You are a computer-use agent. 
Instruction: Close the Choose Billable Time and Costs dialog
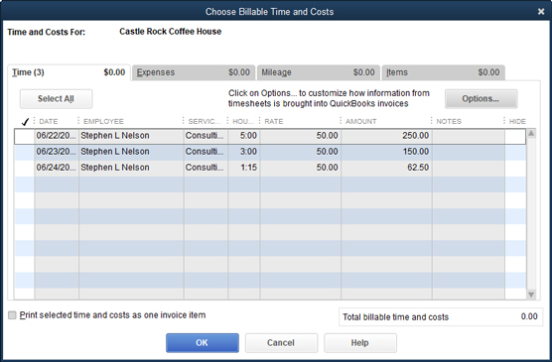click(x=541, y=12)
